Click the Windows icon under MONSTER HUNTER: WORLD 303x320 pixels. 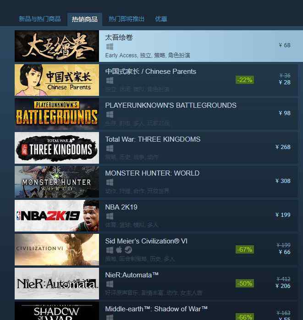[x=110, y=182]
